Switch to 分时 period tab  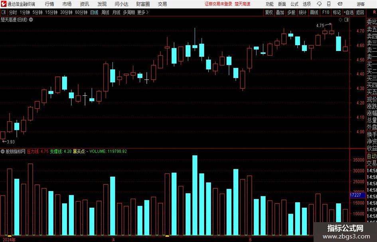[13, 12]
